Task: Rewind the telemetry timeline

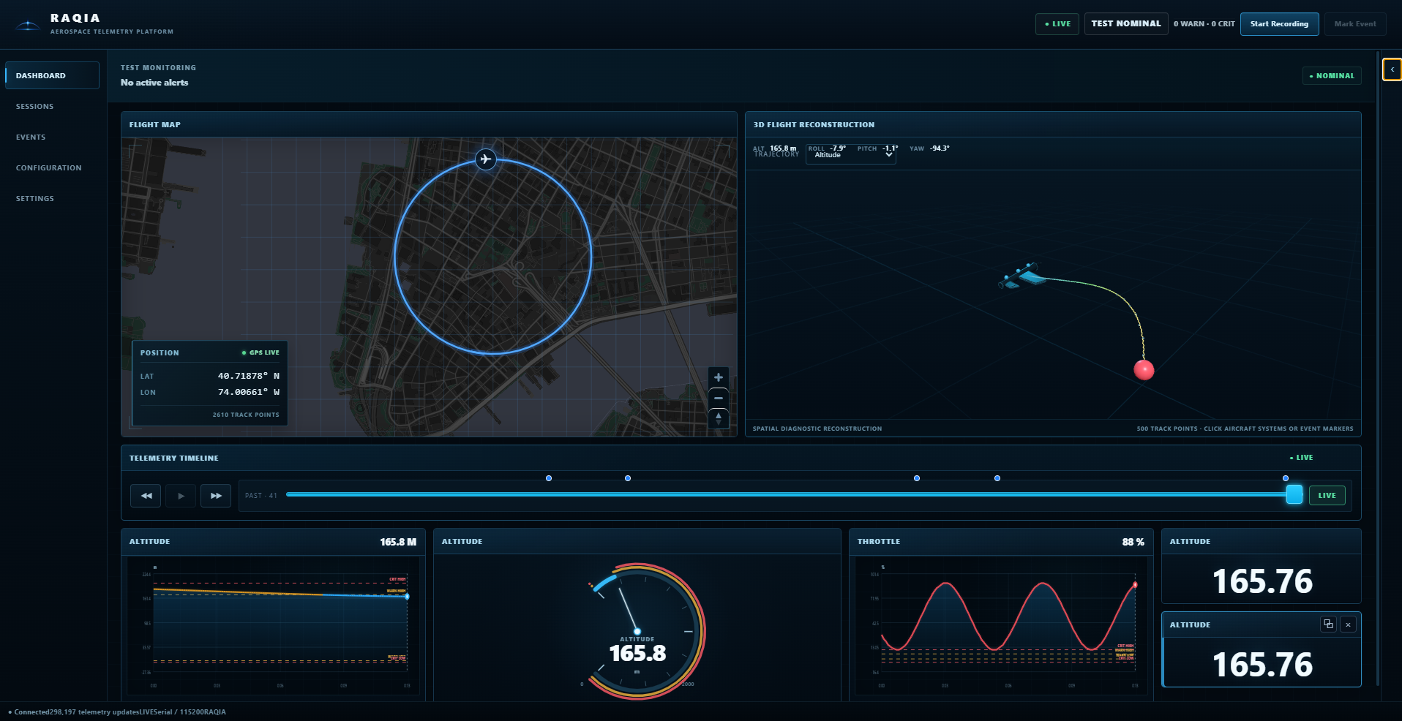Action: (x=146, y=496)
